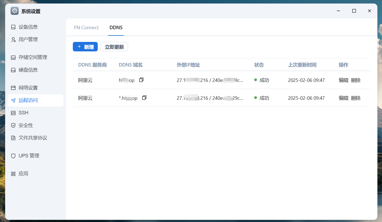The height and width of the screenshot is (222, 382).
Task: Click the 立即更新 button
Action: click(x=114, y=47)
